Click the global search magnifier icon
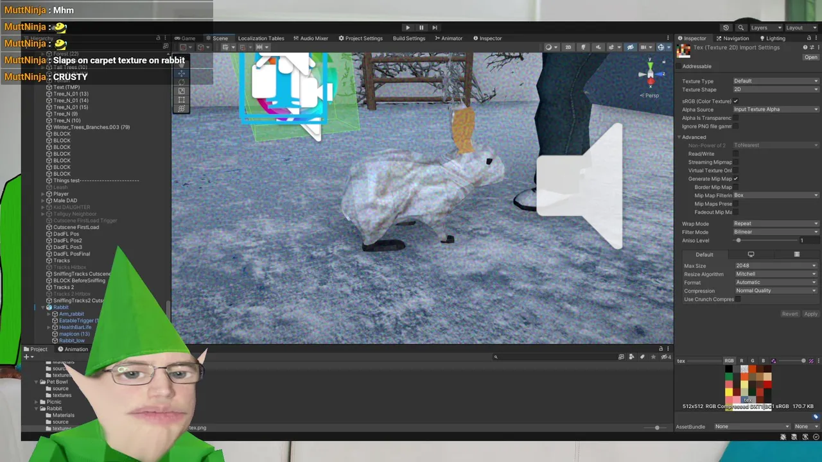 click(x=740, y=28)
